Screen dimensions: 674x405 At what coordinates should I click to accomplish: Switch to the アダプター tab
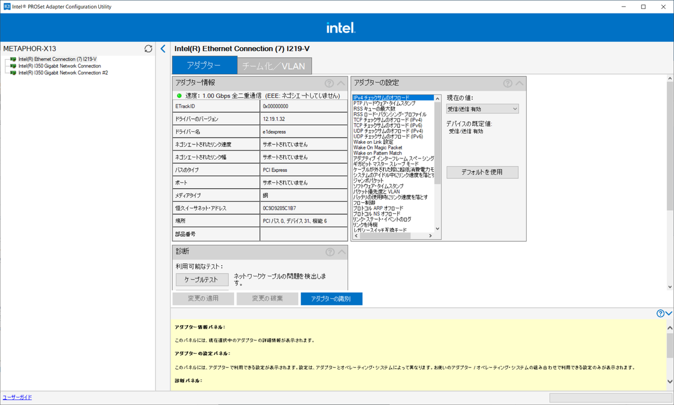point(204,65)
